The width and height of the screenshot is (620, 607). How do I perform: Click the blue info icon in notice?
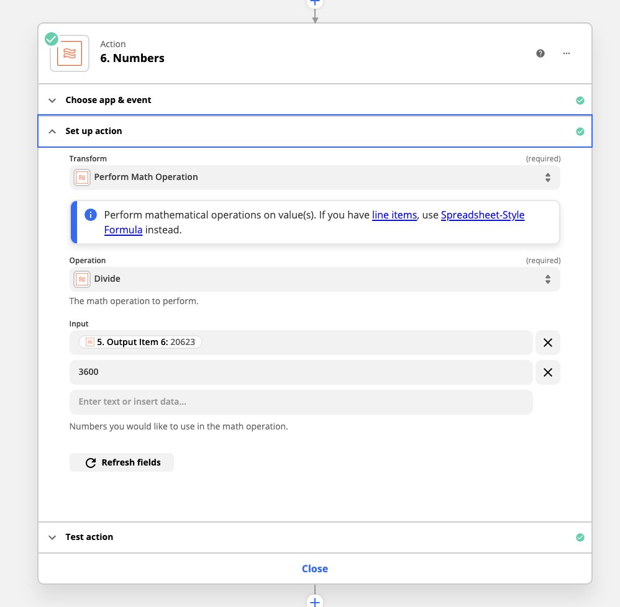coord(91,215)
